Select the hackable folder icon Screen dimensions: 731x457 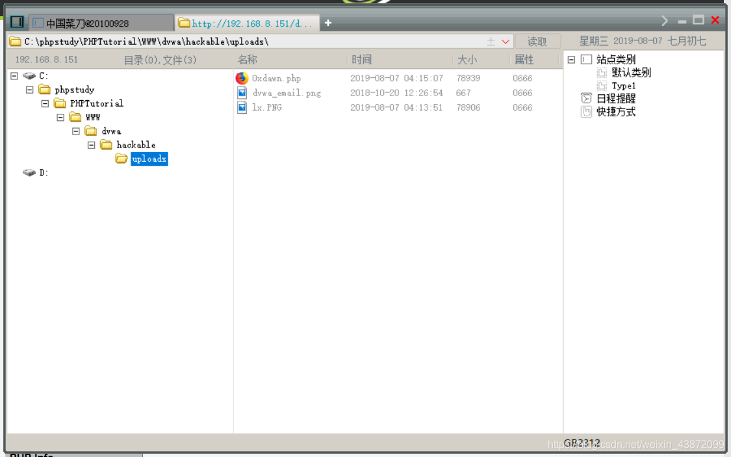107,144
